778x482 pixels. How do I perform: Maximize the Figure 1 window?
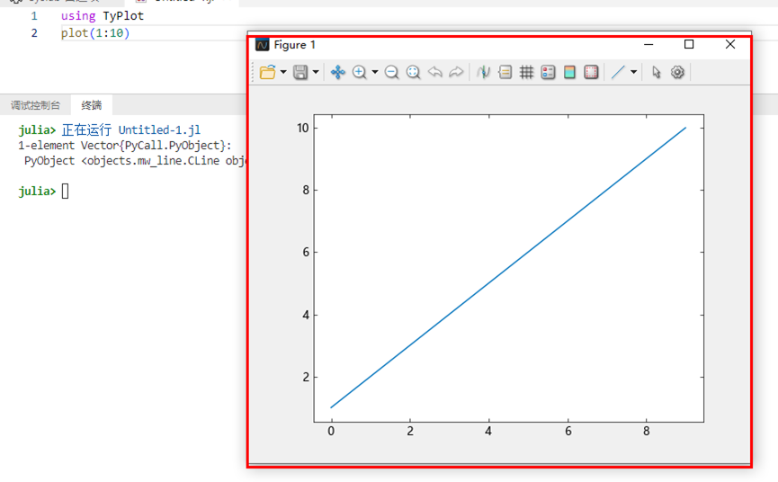point(689,44)
